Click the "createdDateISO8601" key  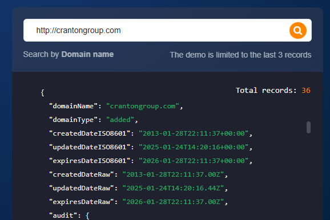click(90, 133)
